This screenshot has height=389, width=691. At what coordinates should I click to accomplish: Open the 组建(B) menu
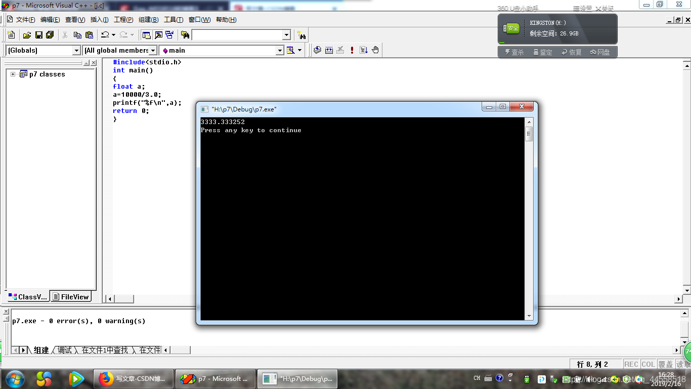(148, 20)
